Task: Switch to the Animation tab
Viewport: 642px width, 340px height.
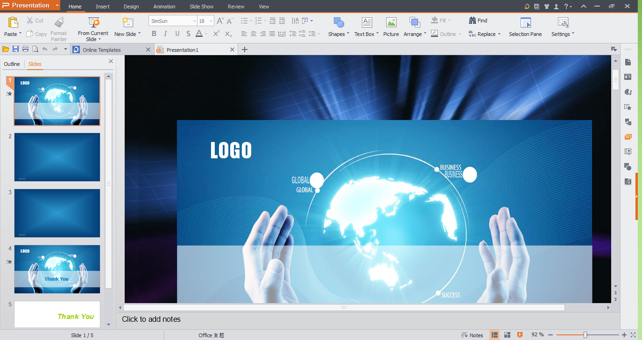Action: coord(164,7)
